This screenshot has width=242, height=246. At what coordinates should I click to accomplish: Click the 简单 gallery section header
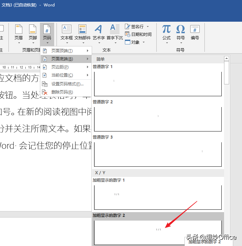click(x=158, y=59)
